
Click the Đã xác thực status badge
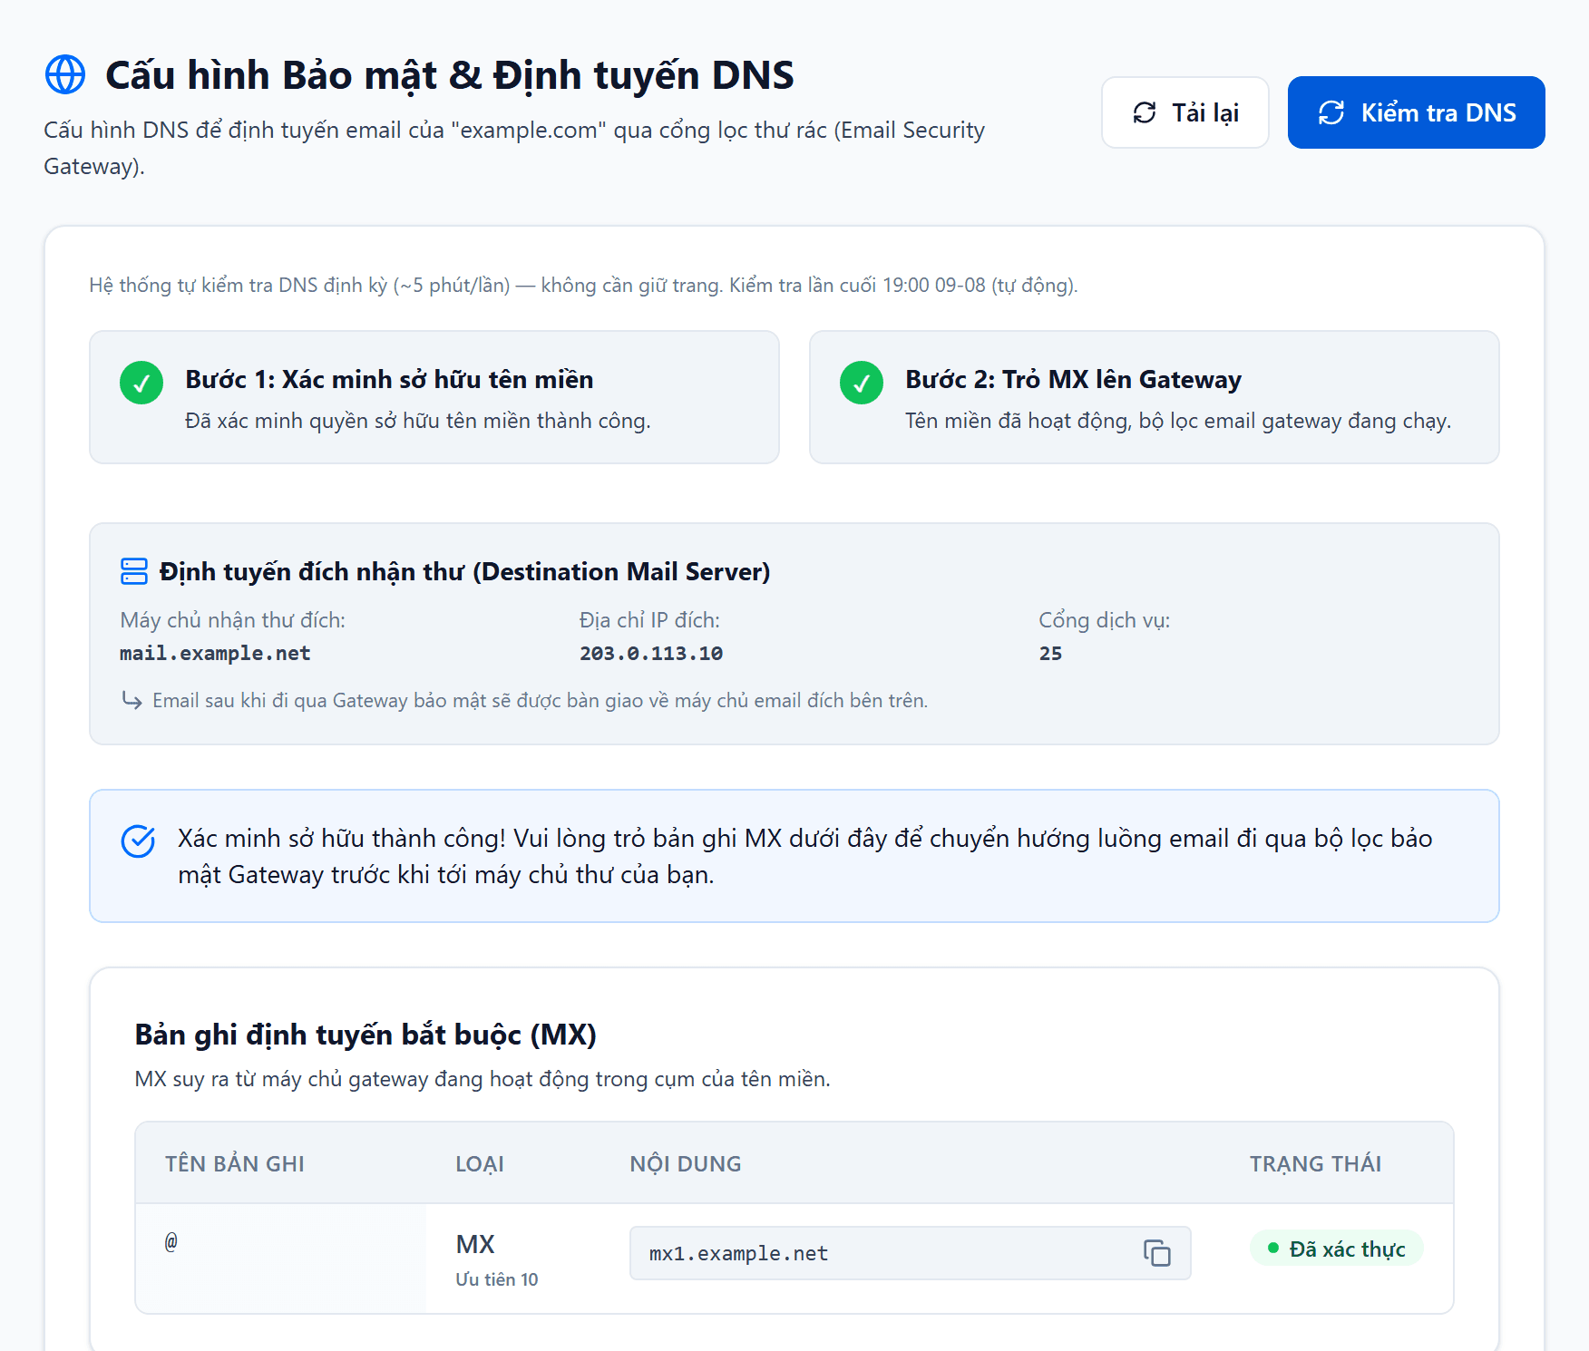tap(1336, 1249)
